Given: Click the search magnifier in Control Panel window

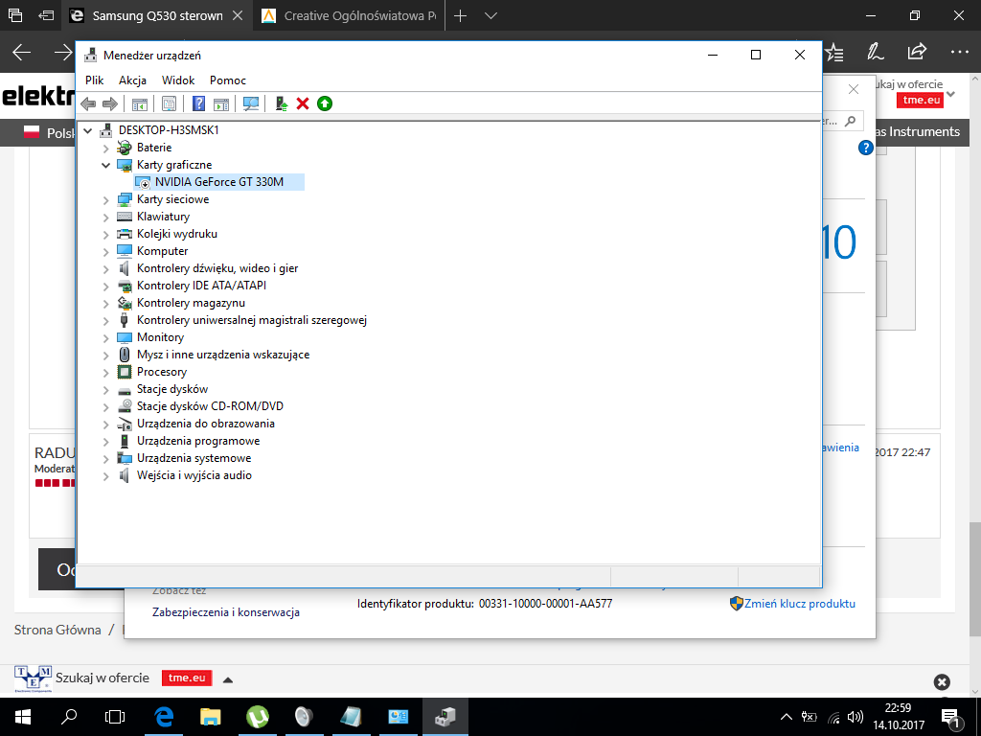Looking at the screenshot, I should (x=851, y=121).
